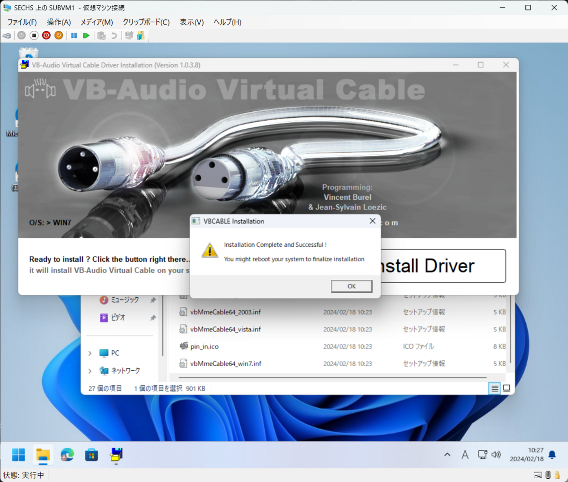Select file pin_in.ico
This screenshot has height=482, width=568.
coord(204,347)
